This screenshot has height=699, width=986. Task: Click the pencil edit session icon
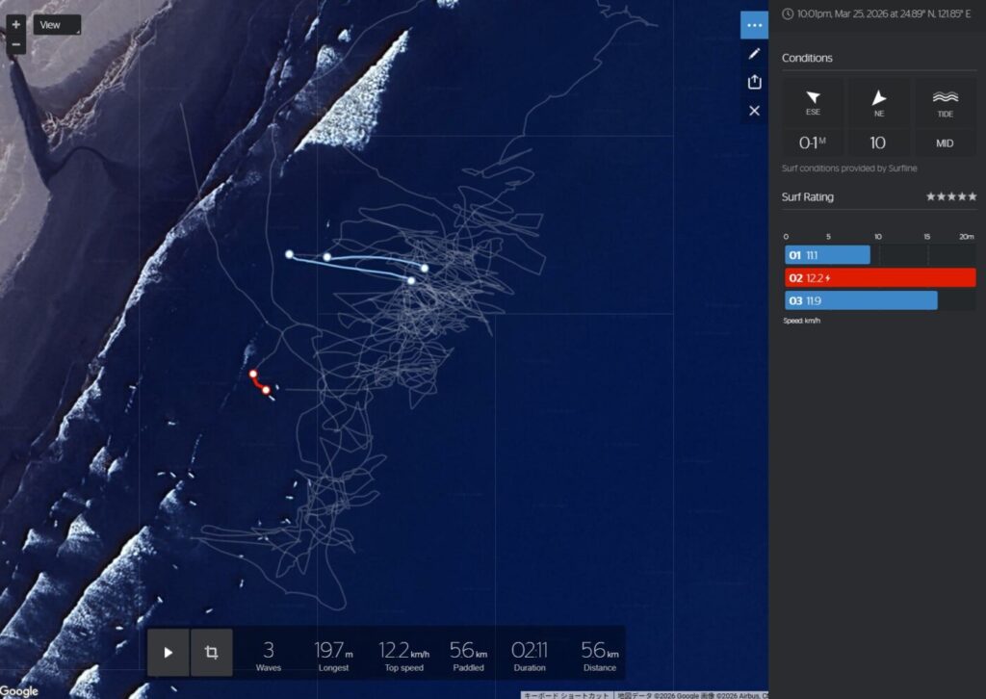point(754,54)
